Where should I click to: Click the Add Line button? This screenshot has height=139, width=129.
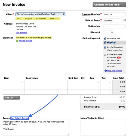[x=9, y=98]
